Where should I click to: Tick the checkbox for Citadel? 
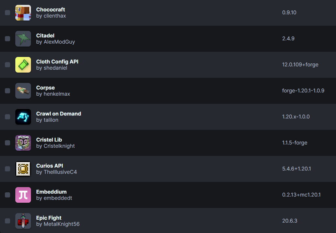(7, 39)
